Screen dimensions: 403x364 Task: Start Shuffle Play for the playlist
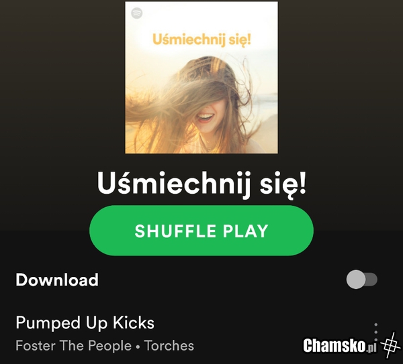tap(201, 231)
